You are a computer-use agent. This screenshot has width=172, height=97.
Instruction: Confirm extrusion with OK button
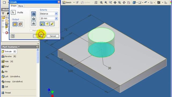39,36
